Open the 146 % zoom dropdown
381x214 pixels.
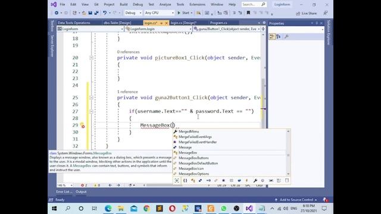click(65, 185)
